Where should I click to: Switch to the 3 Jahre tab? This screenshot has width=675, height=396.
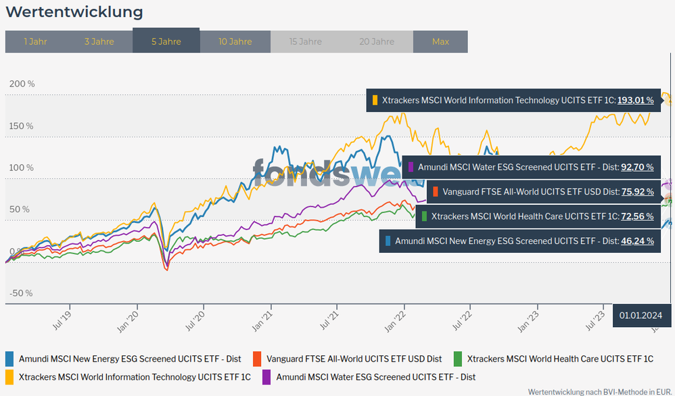[x=99, y=42]
